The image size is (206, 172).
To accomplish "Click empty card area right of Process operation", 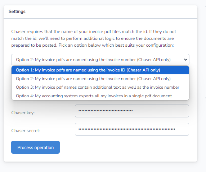I will 126,147.
